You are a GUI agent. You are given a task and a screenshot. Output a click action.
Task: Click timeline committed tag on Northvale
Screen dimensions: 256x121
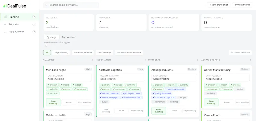[132, 98]
